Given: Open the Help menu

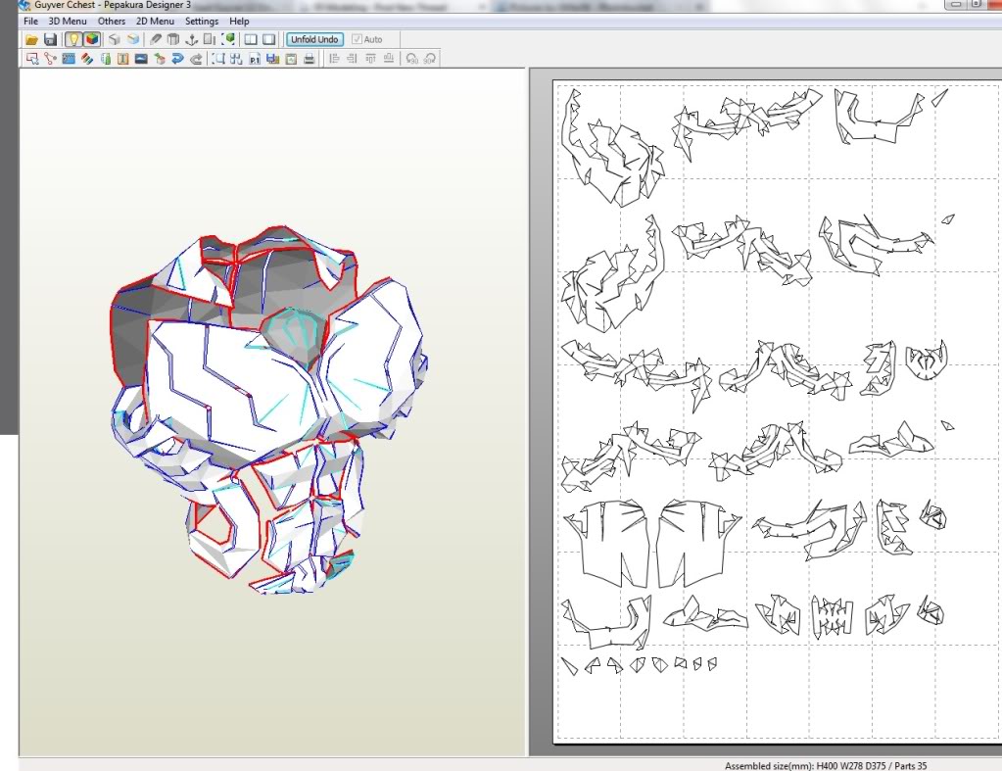Looking at the screenshot, I should 239,22.
